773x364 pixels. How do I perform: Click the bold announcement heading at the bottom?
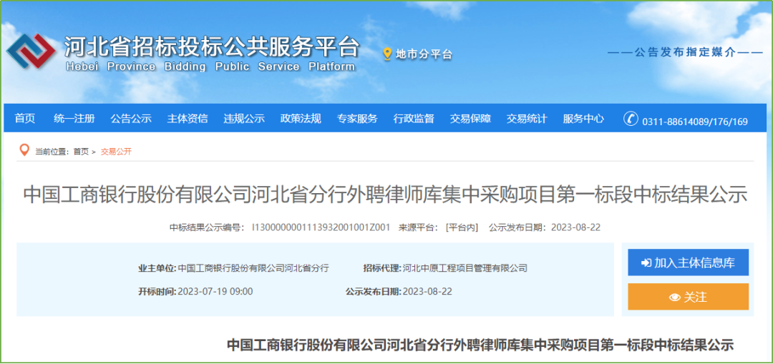coord(480,345)
